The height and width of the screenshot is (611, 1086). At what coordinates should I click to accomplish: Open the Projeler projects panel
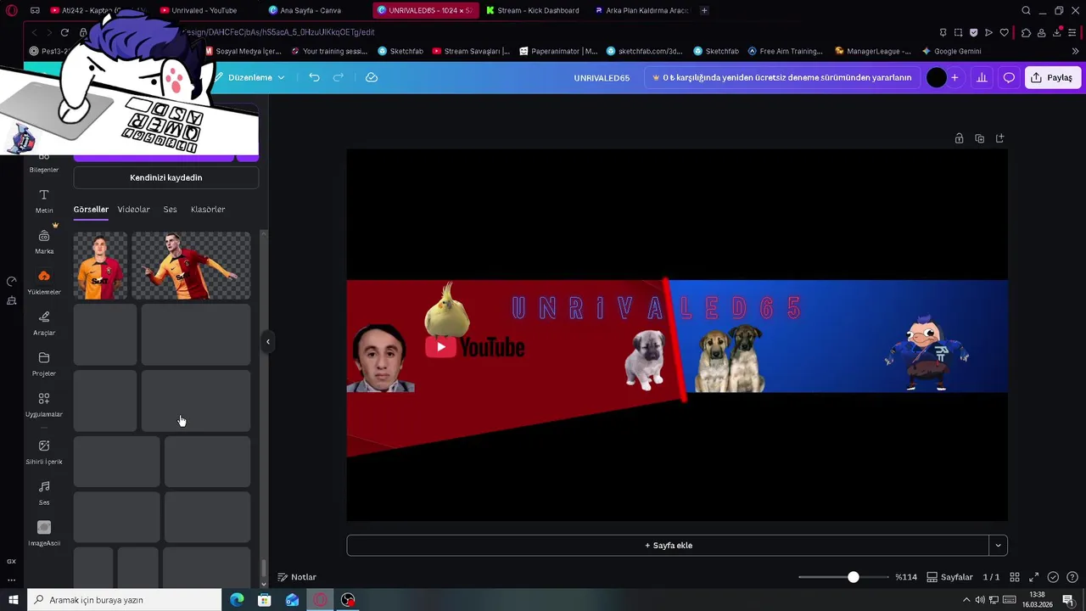pyautogui.click(x=44, y=363)
